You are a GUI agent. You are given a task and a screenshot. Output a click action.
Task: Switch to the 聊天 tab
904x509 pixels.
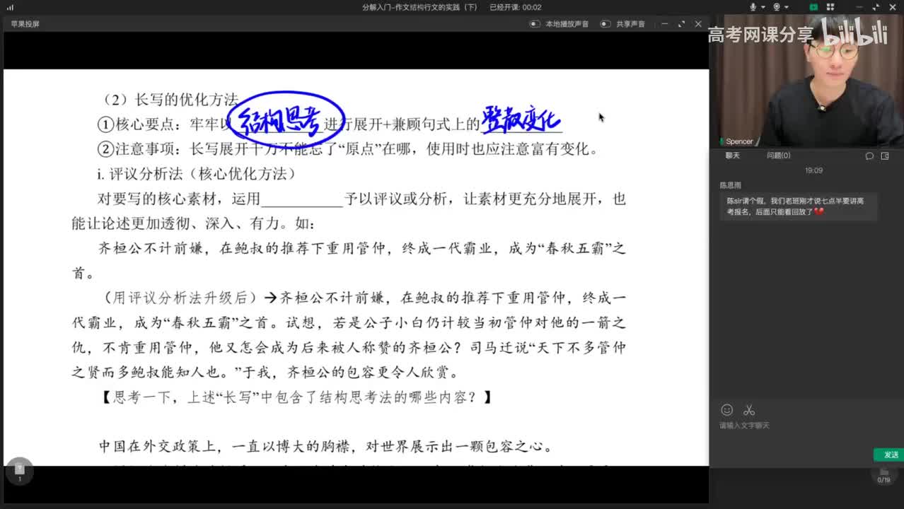pyautogui.click(x=732, y=156)
